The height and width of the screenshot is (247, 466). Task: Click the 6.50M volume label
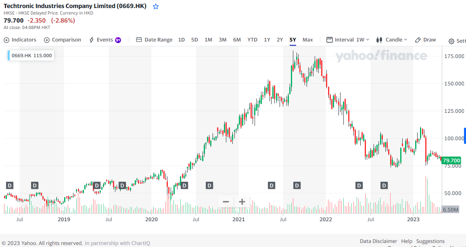pyautogui.click(x=451, y=210)
